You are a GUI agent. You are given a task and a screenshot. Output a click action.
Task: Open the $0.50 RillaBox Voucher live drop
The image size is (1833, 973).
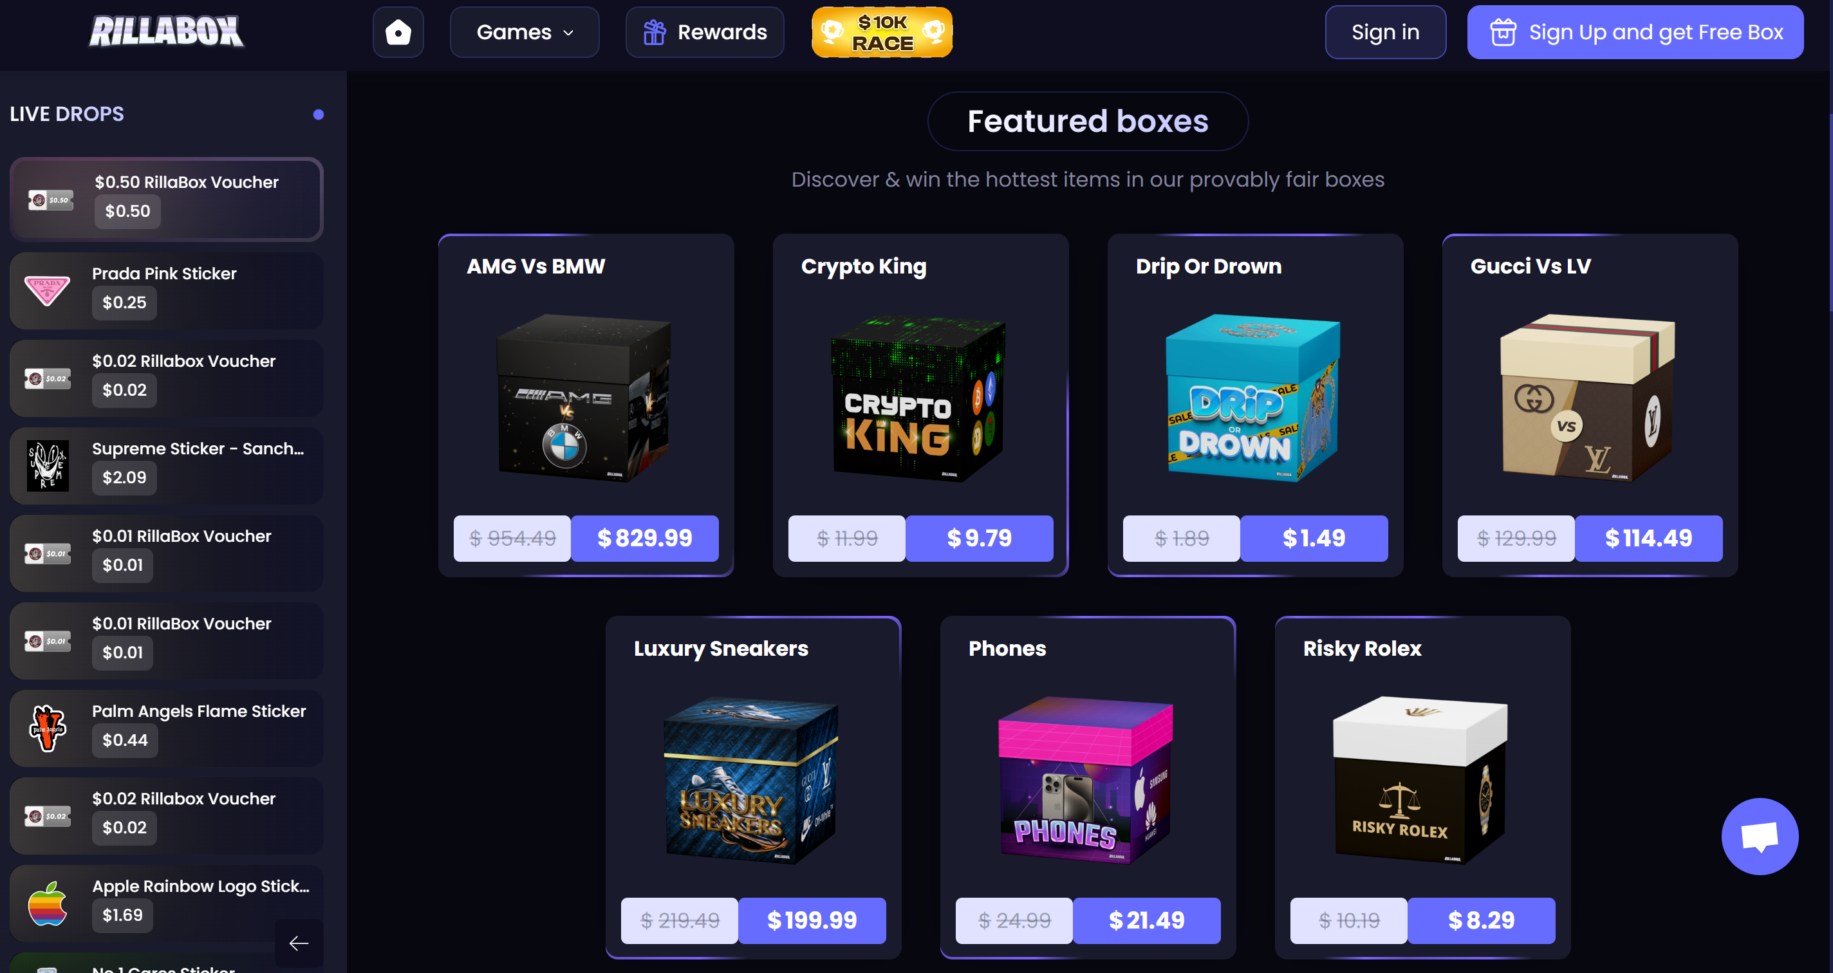coord(167,199)
